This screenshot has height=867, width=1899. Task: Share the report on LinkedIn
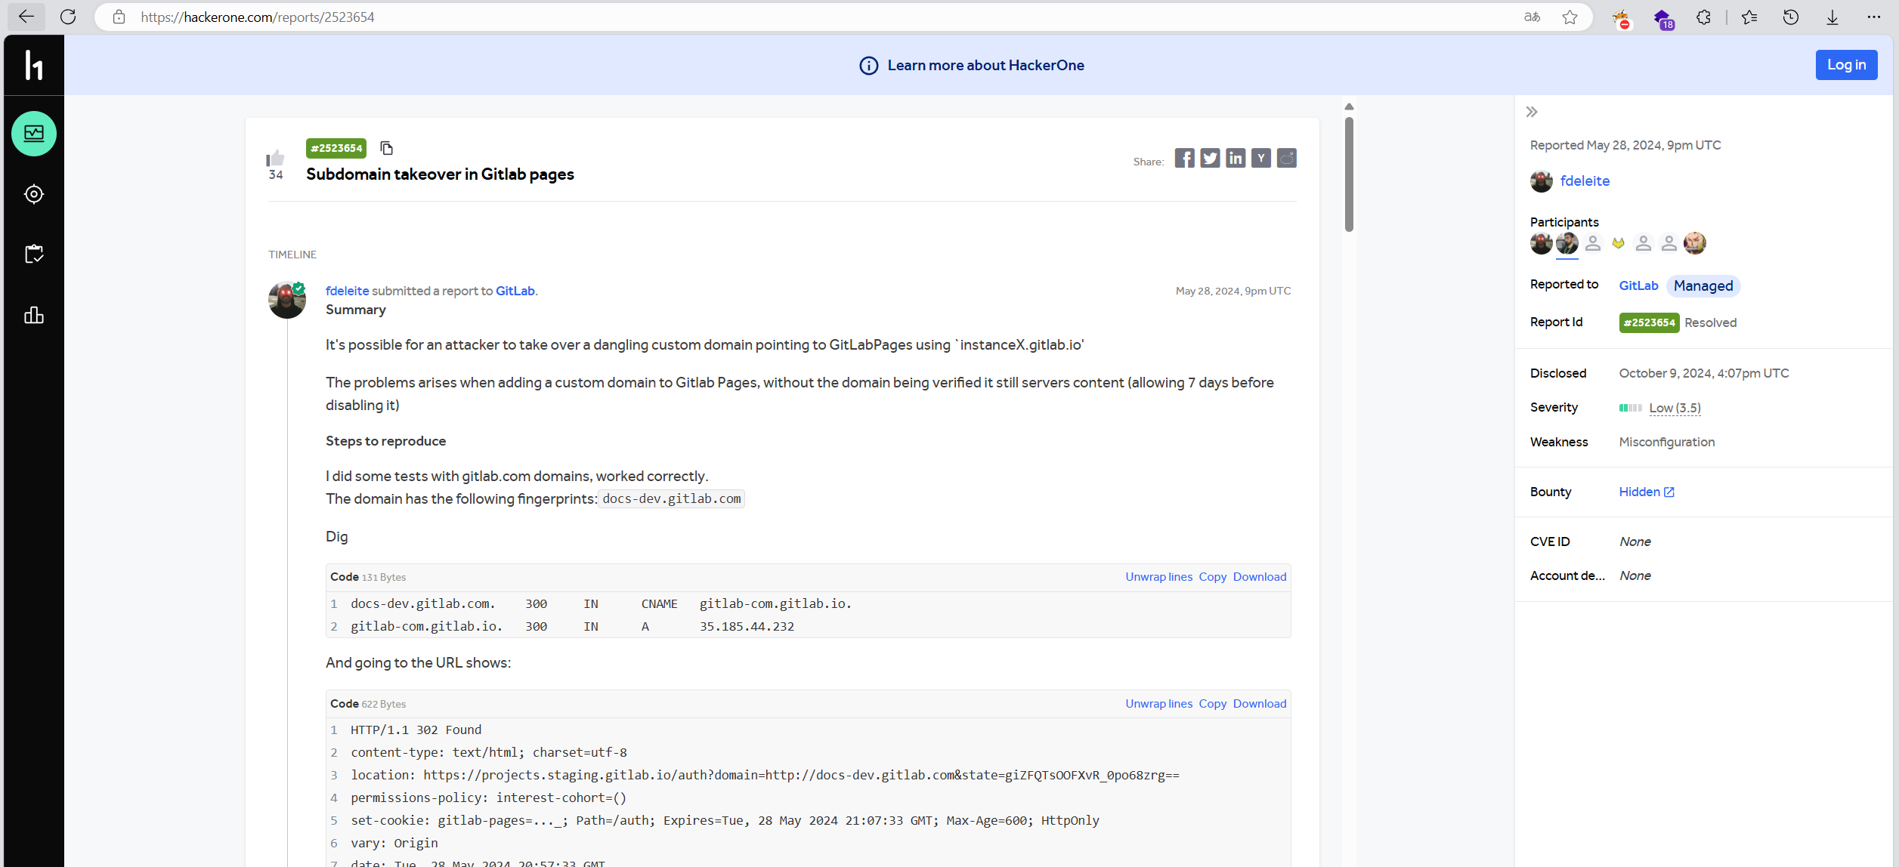click(1236, 158)
